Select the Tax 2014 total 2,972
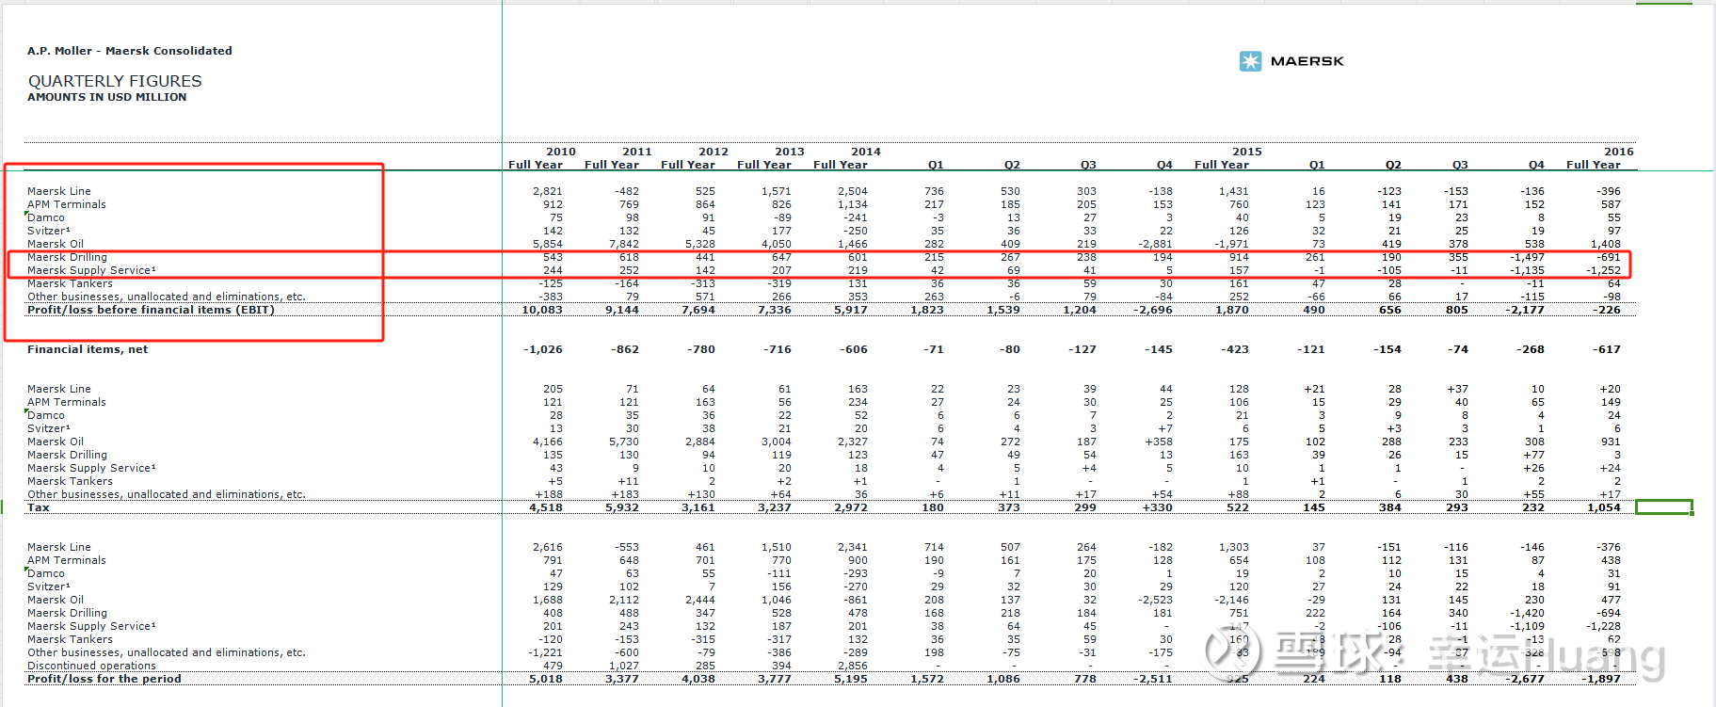The width and height of the screenshot is (1716, 707). coord(850,507)
